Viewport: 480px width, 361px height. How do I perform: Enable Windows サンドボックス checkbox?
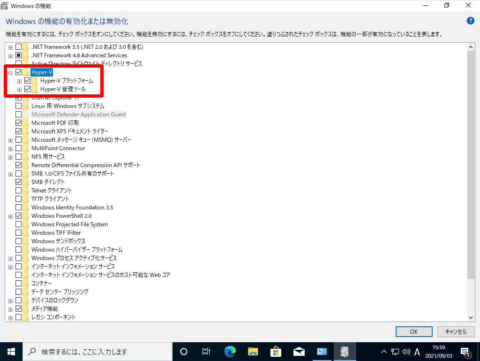pyautogui.click(x=18, y=241)
